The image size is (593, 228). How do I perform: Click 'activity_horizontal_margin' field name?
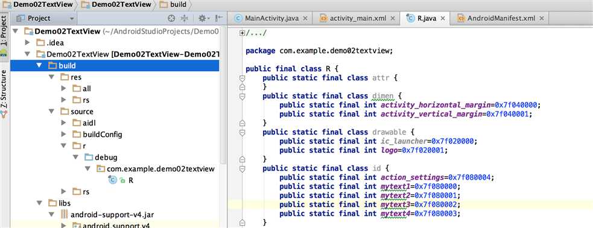(x=436, y=105)
